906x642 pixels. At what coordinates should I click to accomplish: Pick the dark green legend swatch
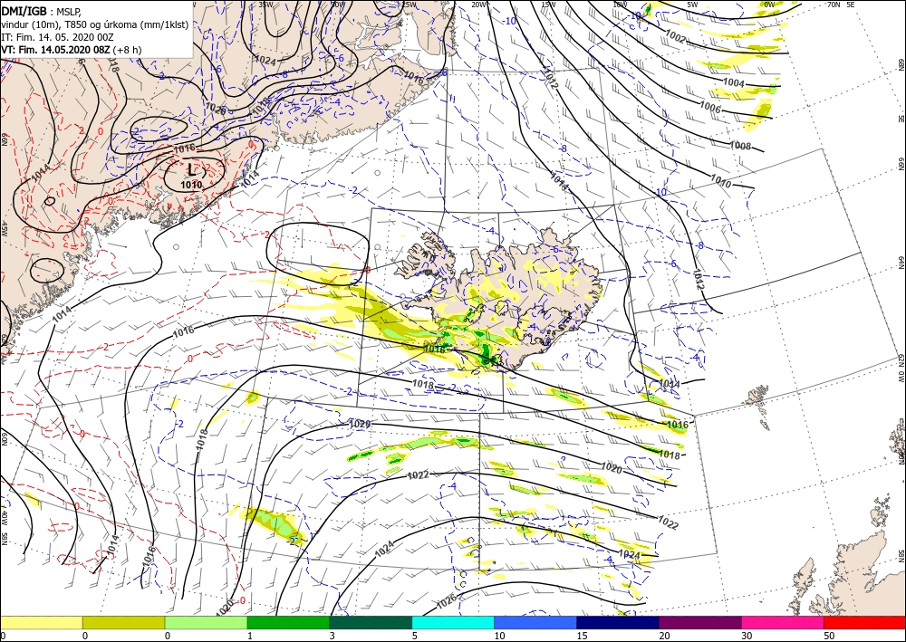tap(371, 622)
